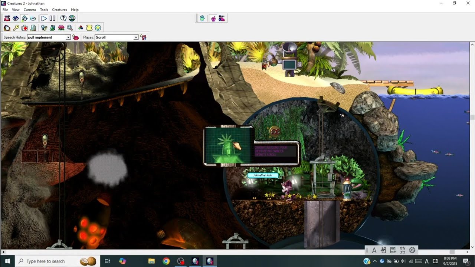Click the blue flower gear icon

98,28
